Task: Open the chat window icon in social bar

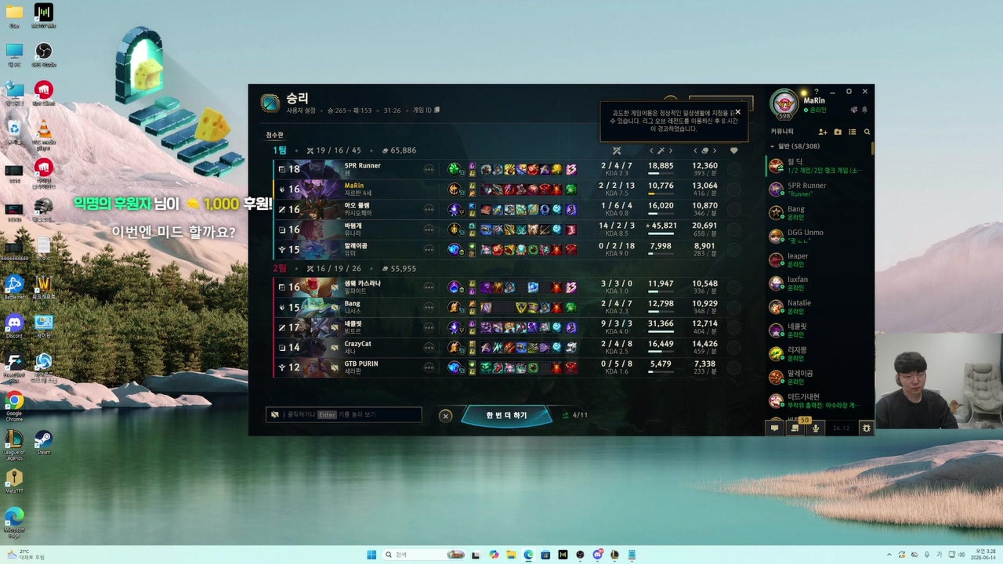Action: (774, 428)
